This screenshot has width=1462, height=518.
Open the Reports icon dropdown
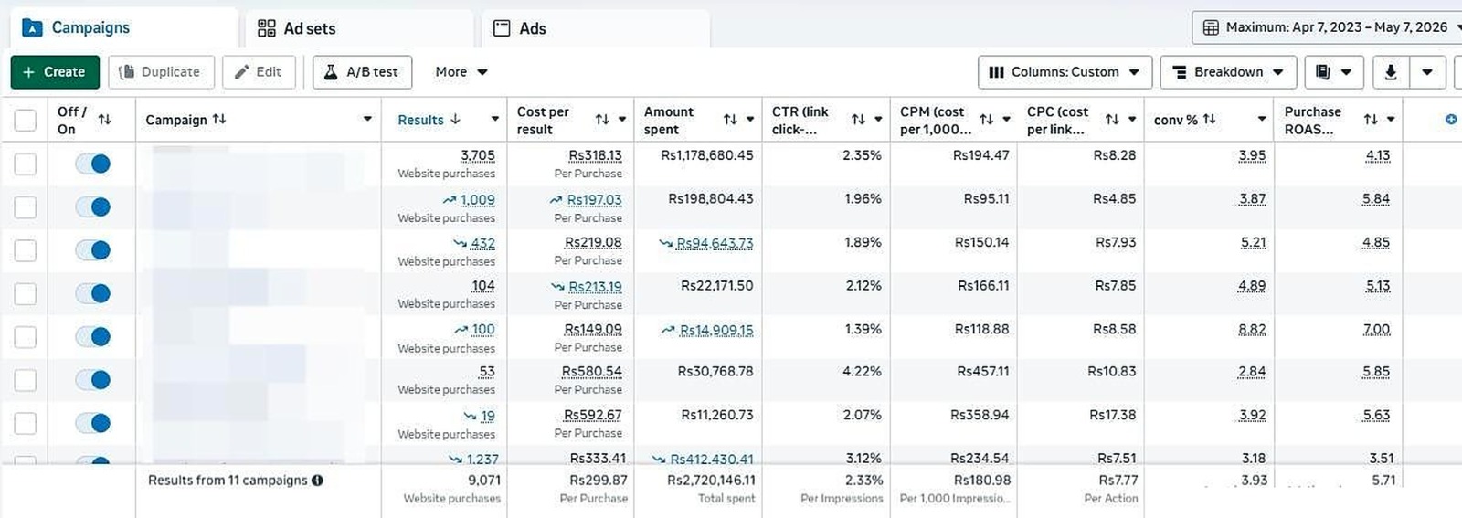(1334, 72)
